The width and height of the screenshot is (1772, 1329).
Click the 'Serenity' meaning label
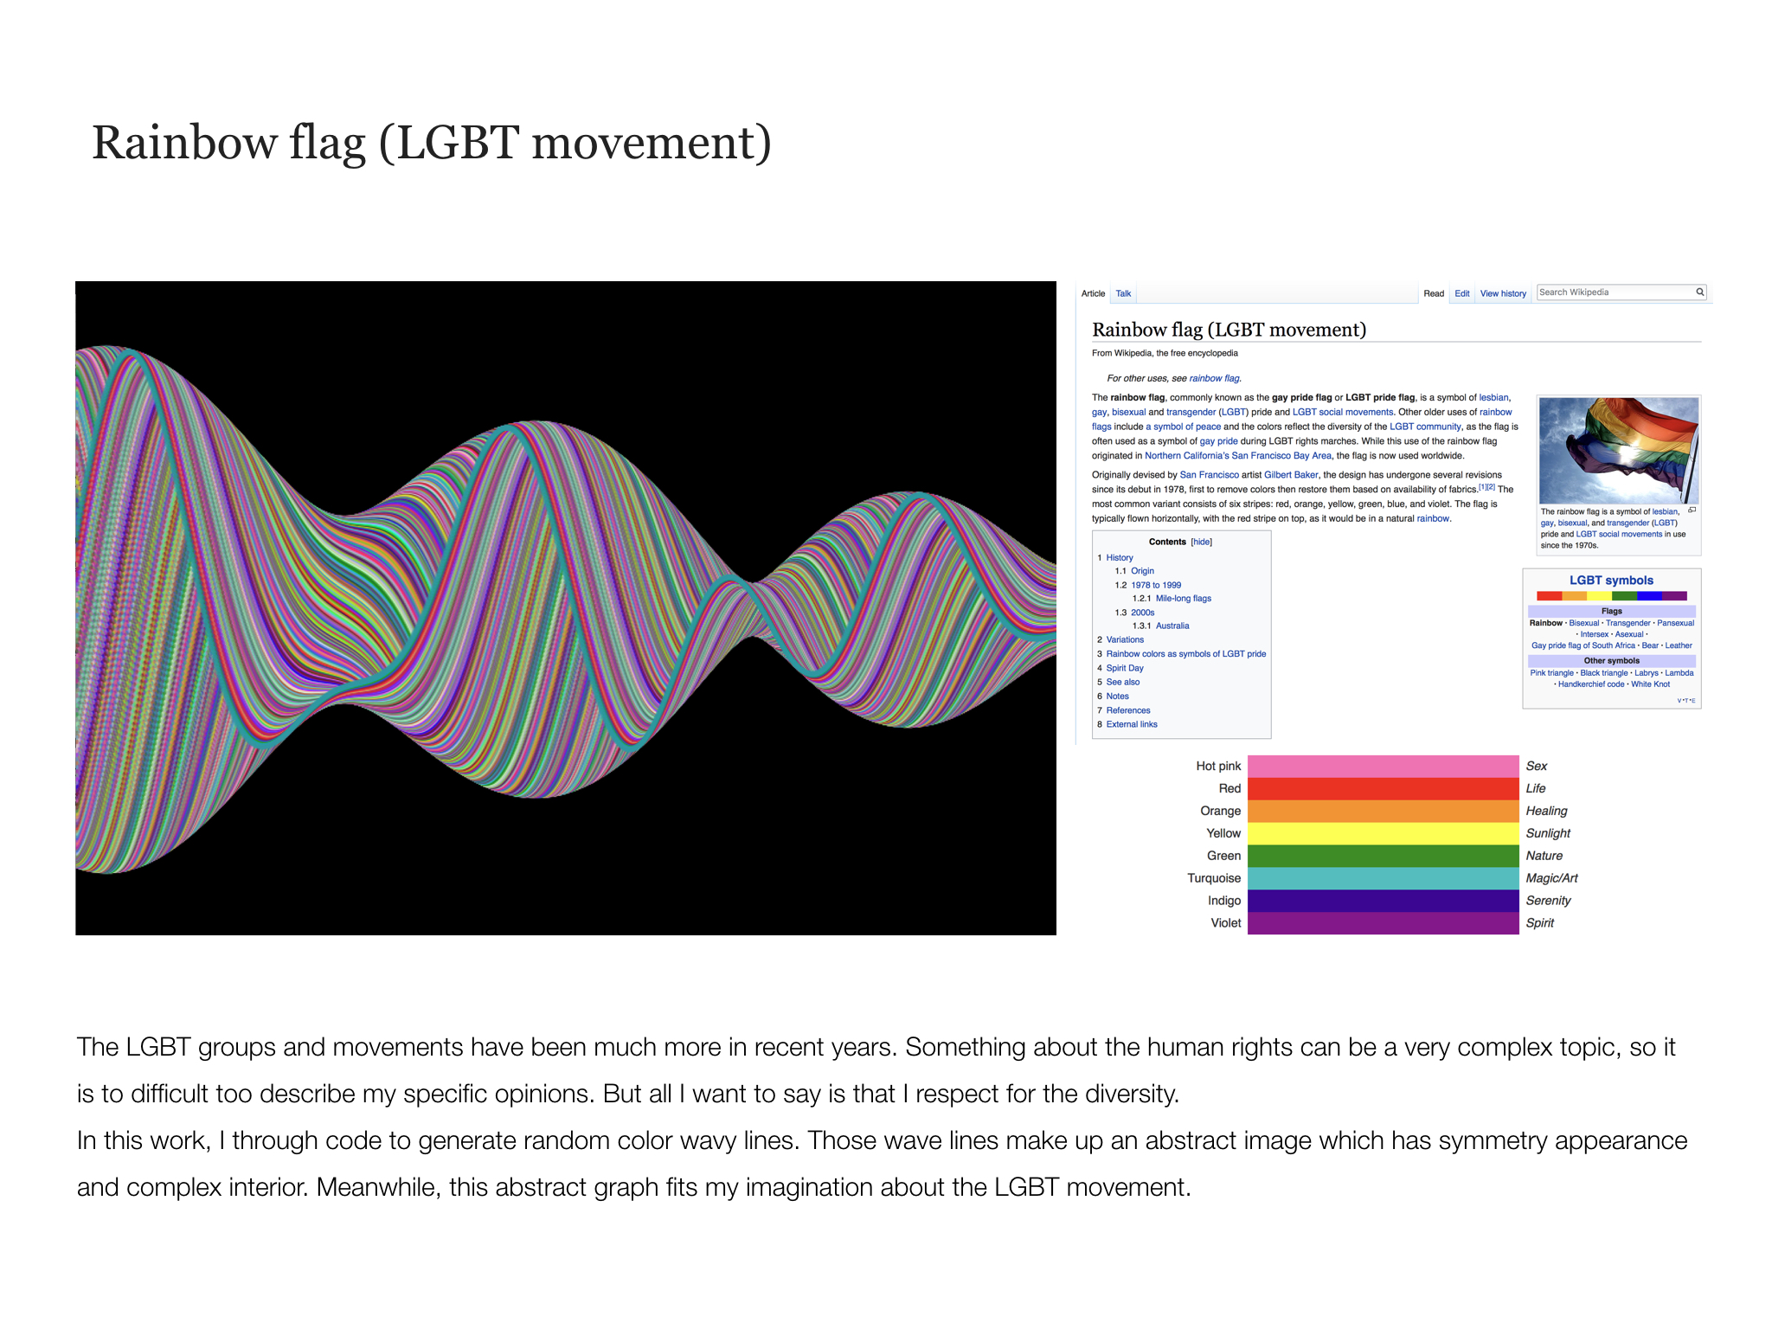point(1548,901)
